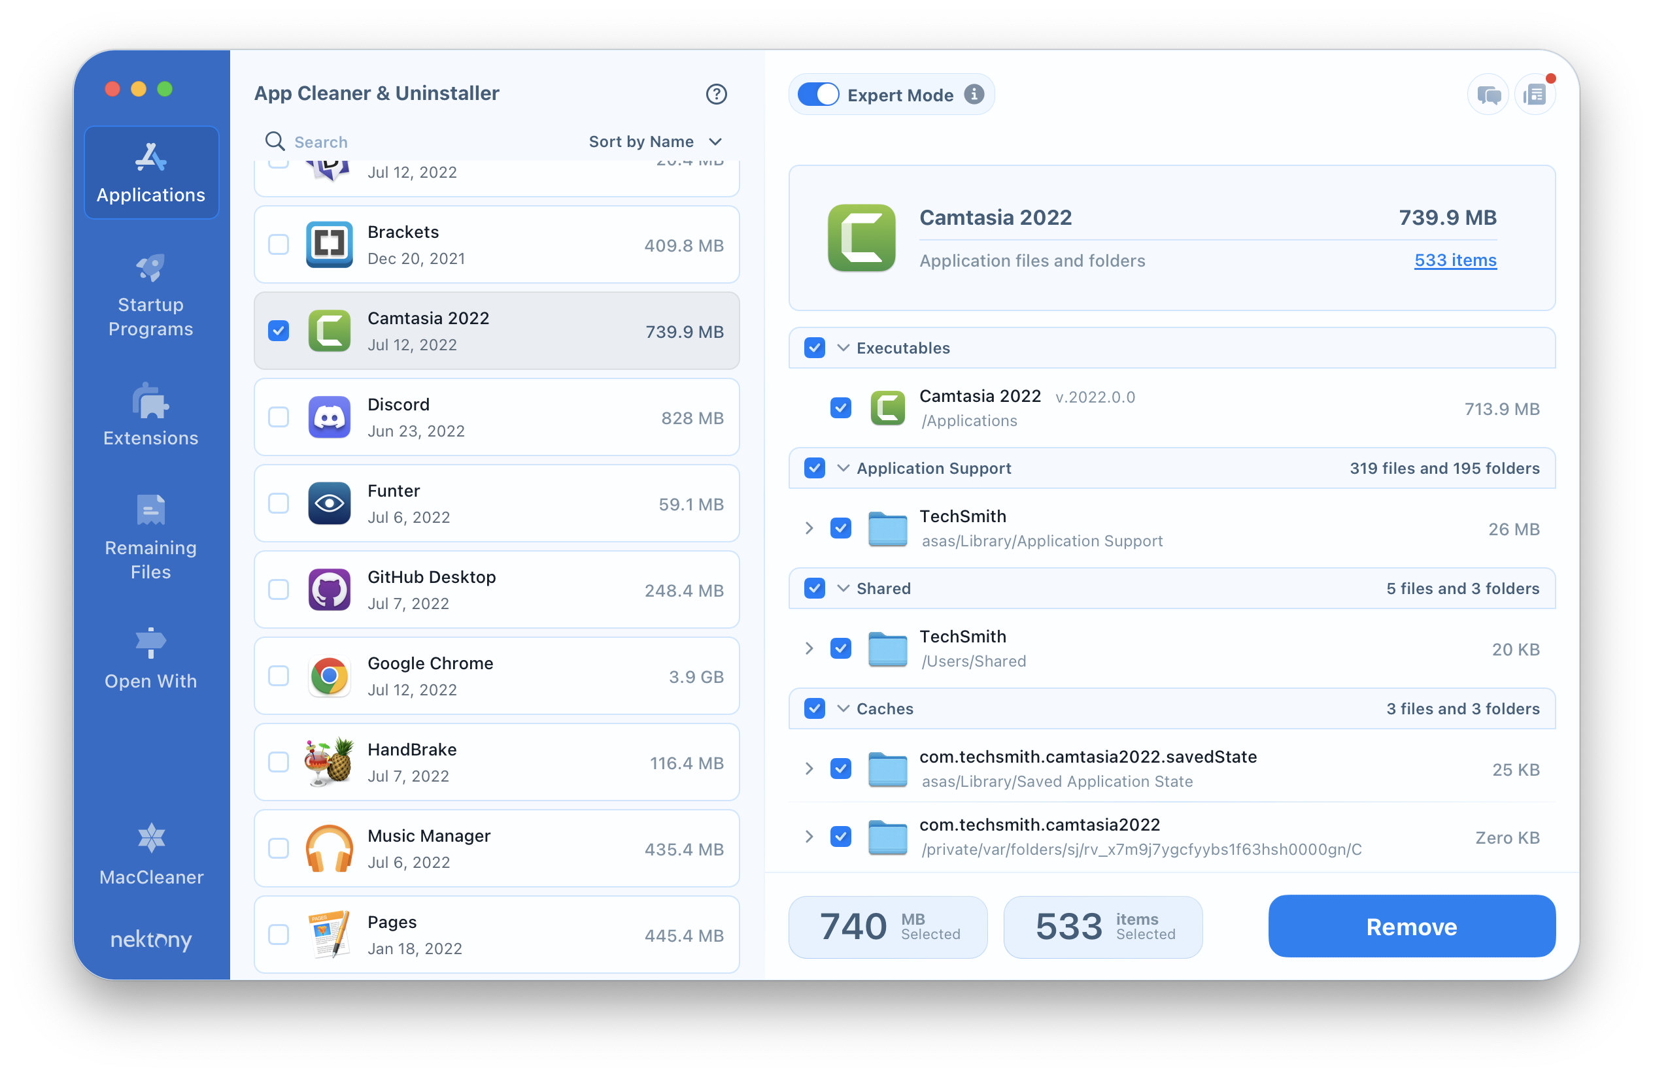Enable the Application Support checkbox
This screenshot has width=1653, height=1077.
[x=813, y=469]
